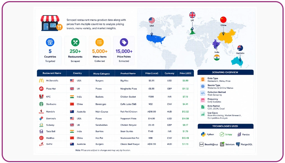Click the Use Cases chart icon

click(x=203, y=114)
